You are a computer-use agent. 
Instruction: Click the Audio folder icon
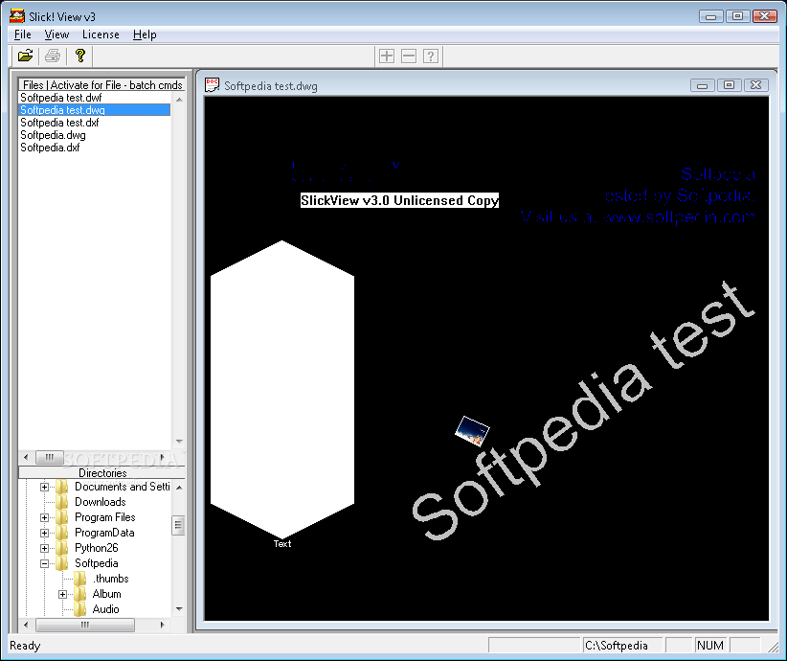click(79, 608)
